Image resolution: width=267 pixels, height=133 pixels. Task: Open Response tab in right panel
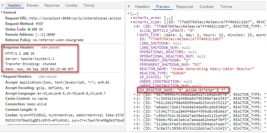pos(185,7)
